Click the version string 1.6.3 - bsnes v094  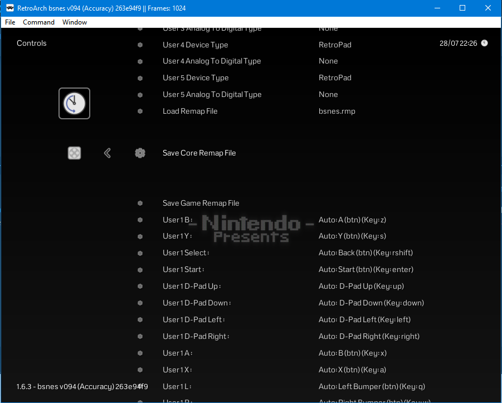tap(82, 387)
